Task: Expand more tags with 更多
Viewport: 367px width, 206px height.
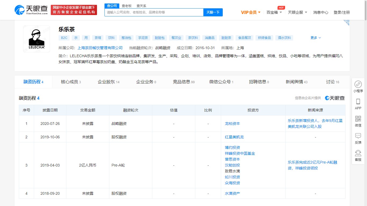Action: [x=315, y=38]
